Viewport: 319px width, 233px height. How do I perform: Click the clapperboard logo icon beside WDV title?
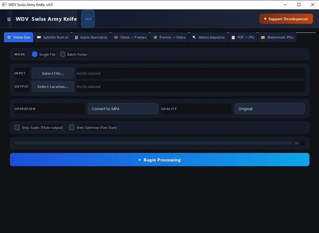(9, 19)
